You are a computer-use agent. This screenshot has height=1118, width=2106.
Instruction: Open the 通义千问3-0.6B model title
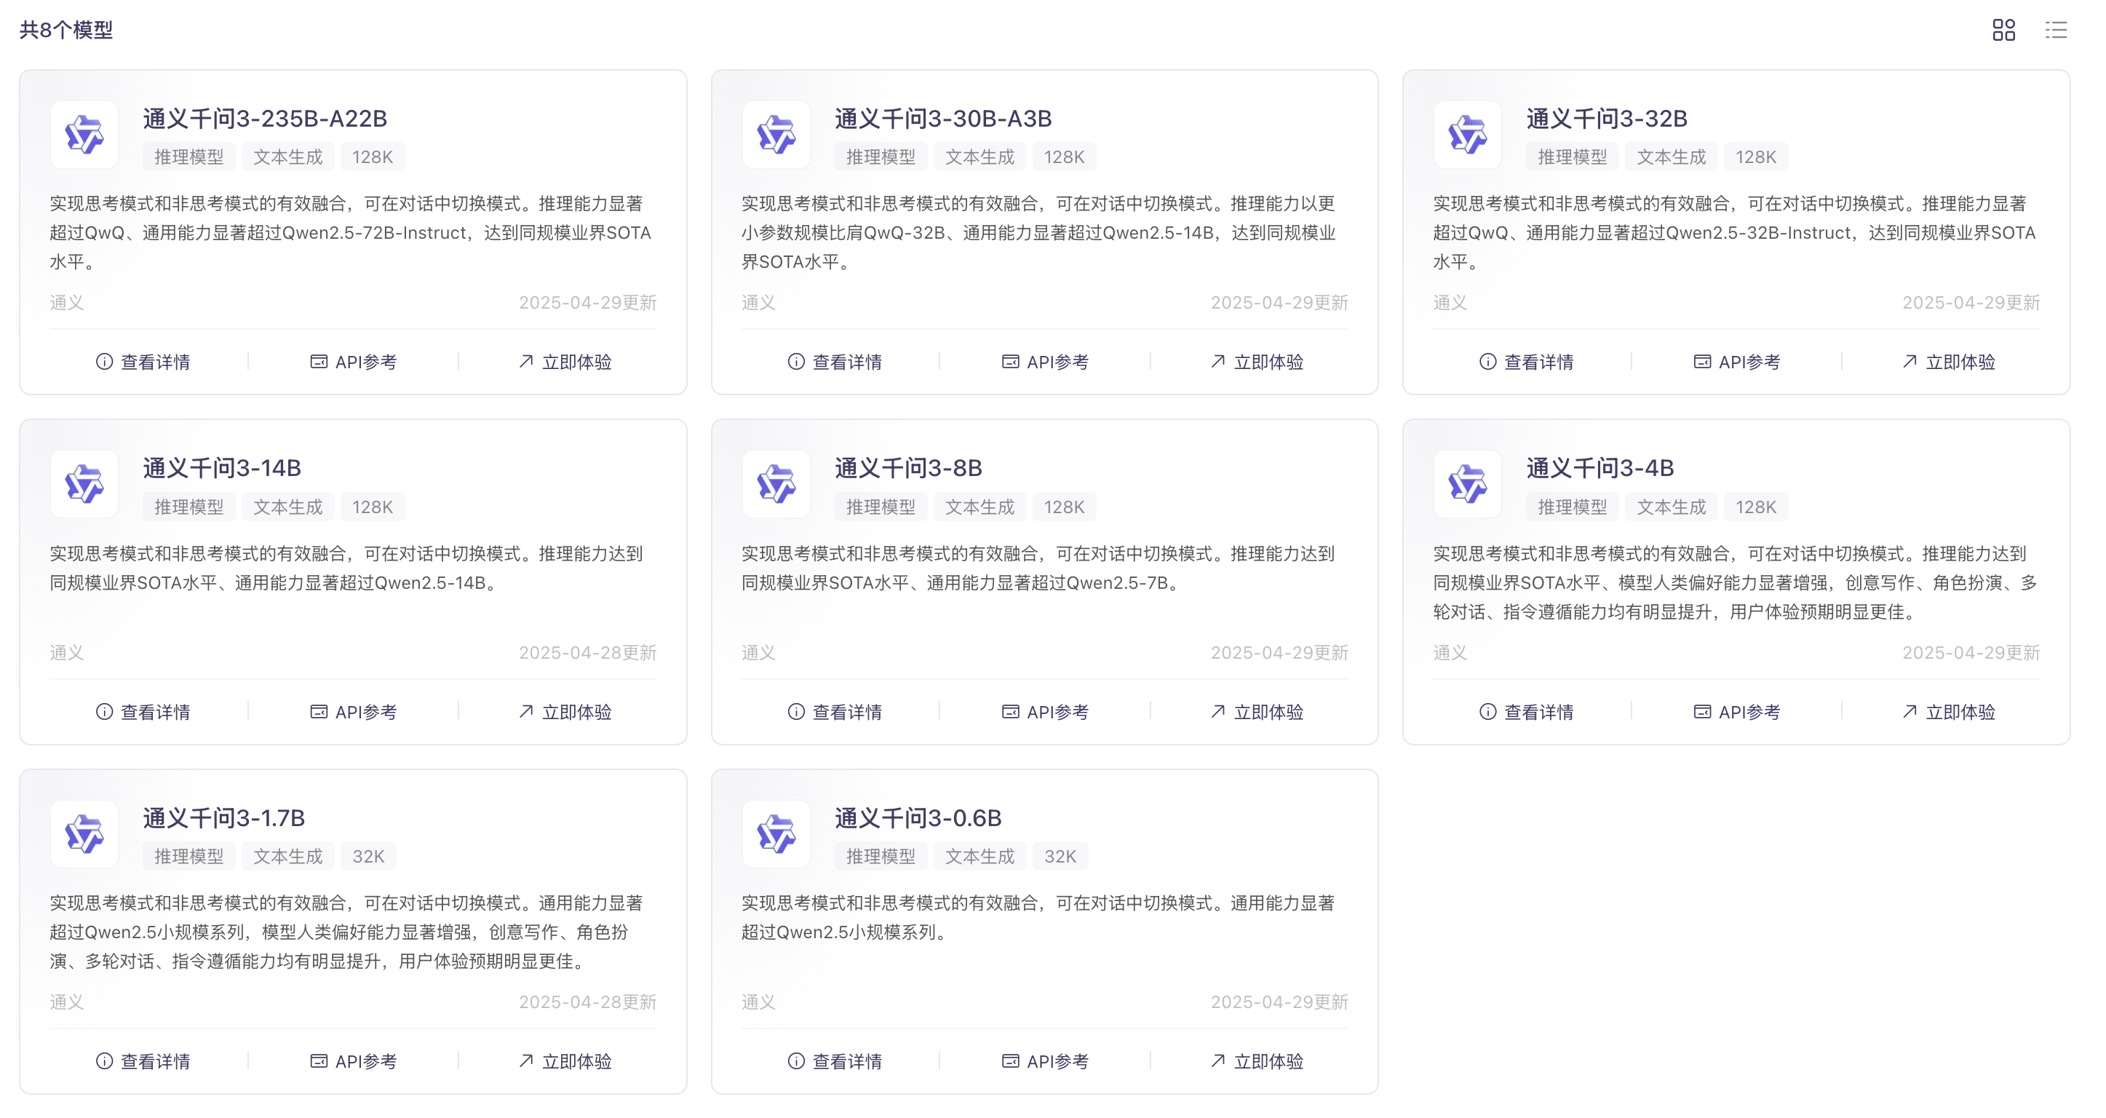tap(918, 818)
